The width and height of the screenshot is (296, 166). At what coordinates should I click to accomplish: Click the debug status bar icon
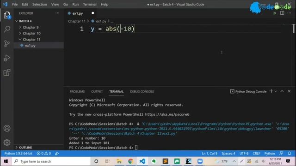click(x=57, y=154)
